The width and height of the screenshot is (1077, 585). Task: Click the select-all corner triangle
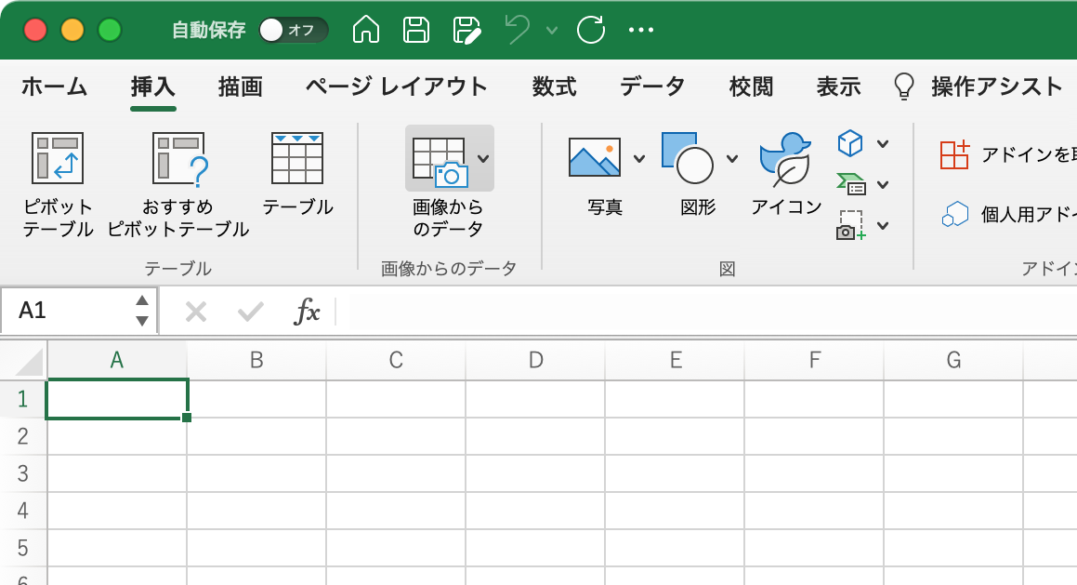24,360
